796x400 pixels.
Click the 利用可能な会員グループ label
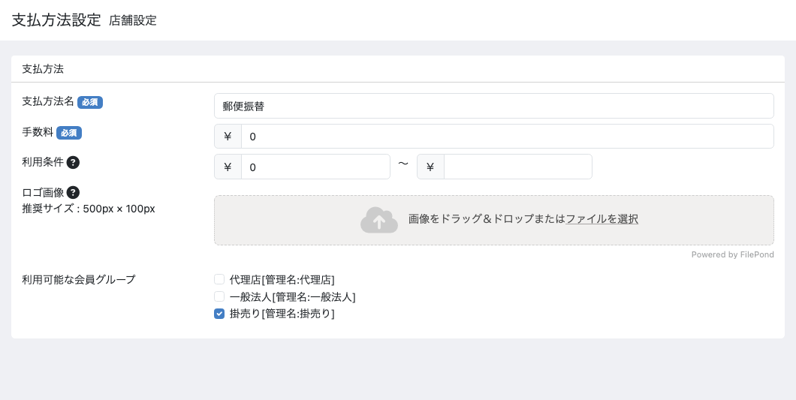(x=79, y=279)
